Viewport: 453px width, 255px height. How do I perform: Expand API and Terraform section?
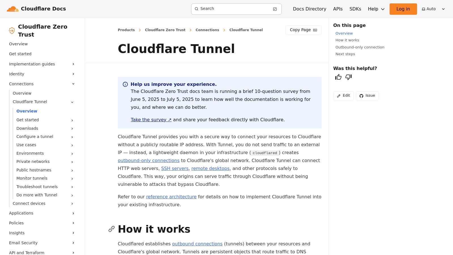point(73,252)
